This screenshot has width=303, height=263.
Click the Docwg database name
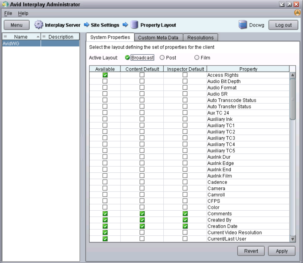coord(257,25)
